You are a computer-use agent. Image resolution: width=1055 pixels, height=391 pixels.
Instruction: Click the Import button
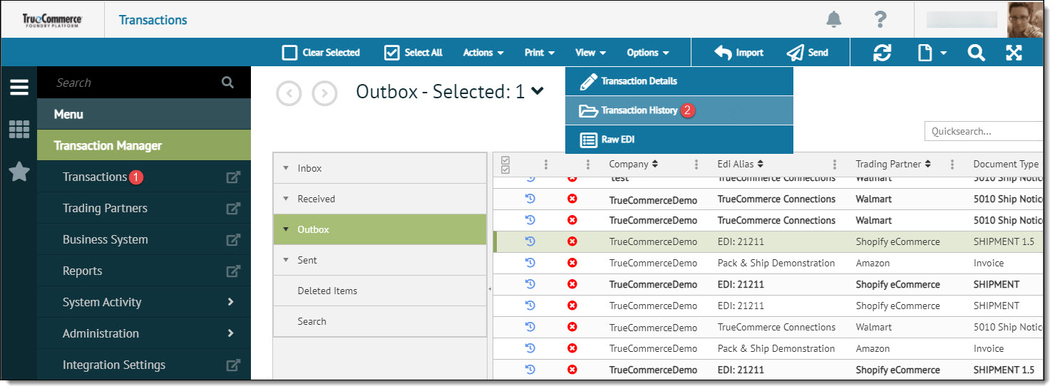[x=739, y=53]
